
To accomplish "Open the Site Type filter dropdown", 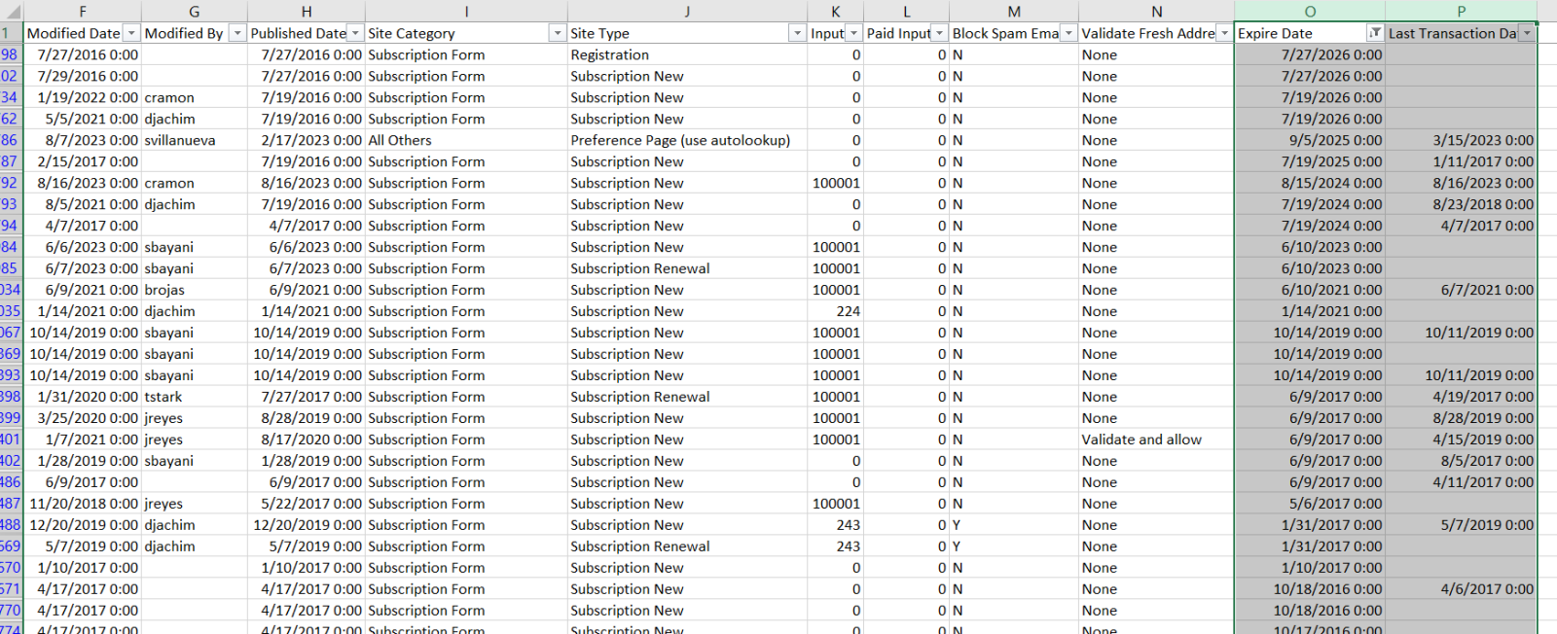I will click(797, 33).
